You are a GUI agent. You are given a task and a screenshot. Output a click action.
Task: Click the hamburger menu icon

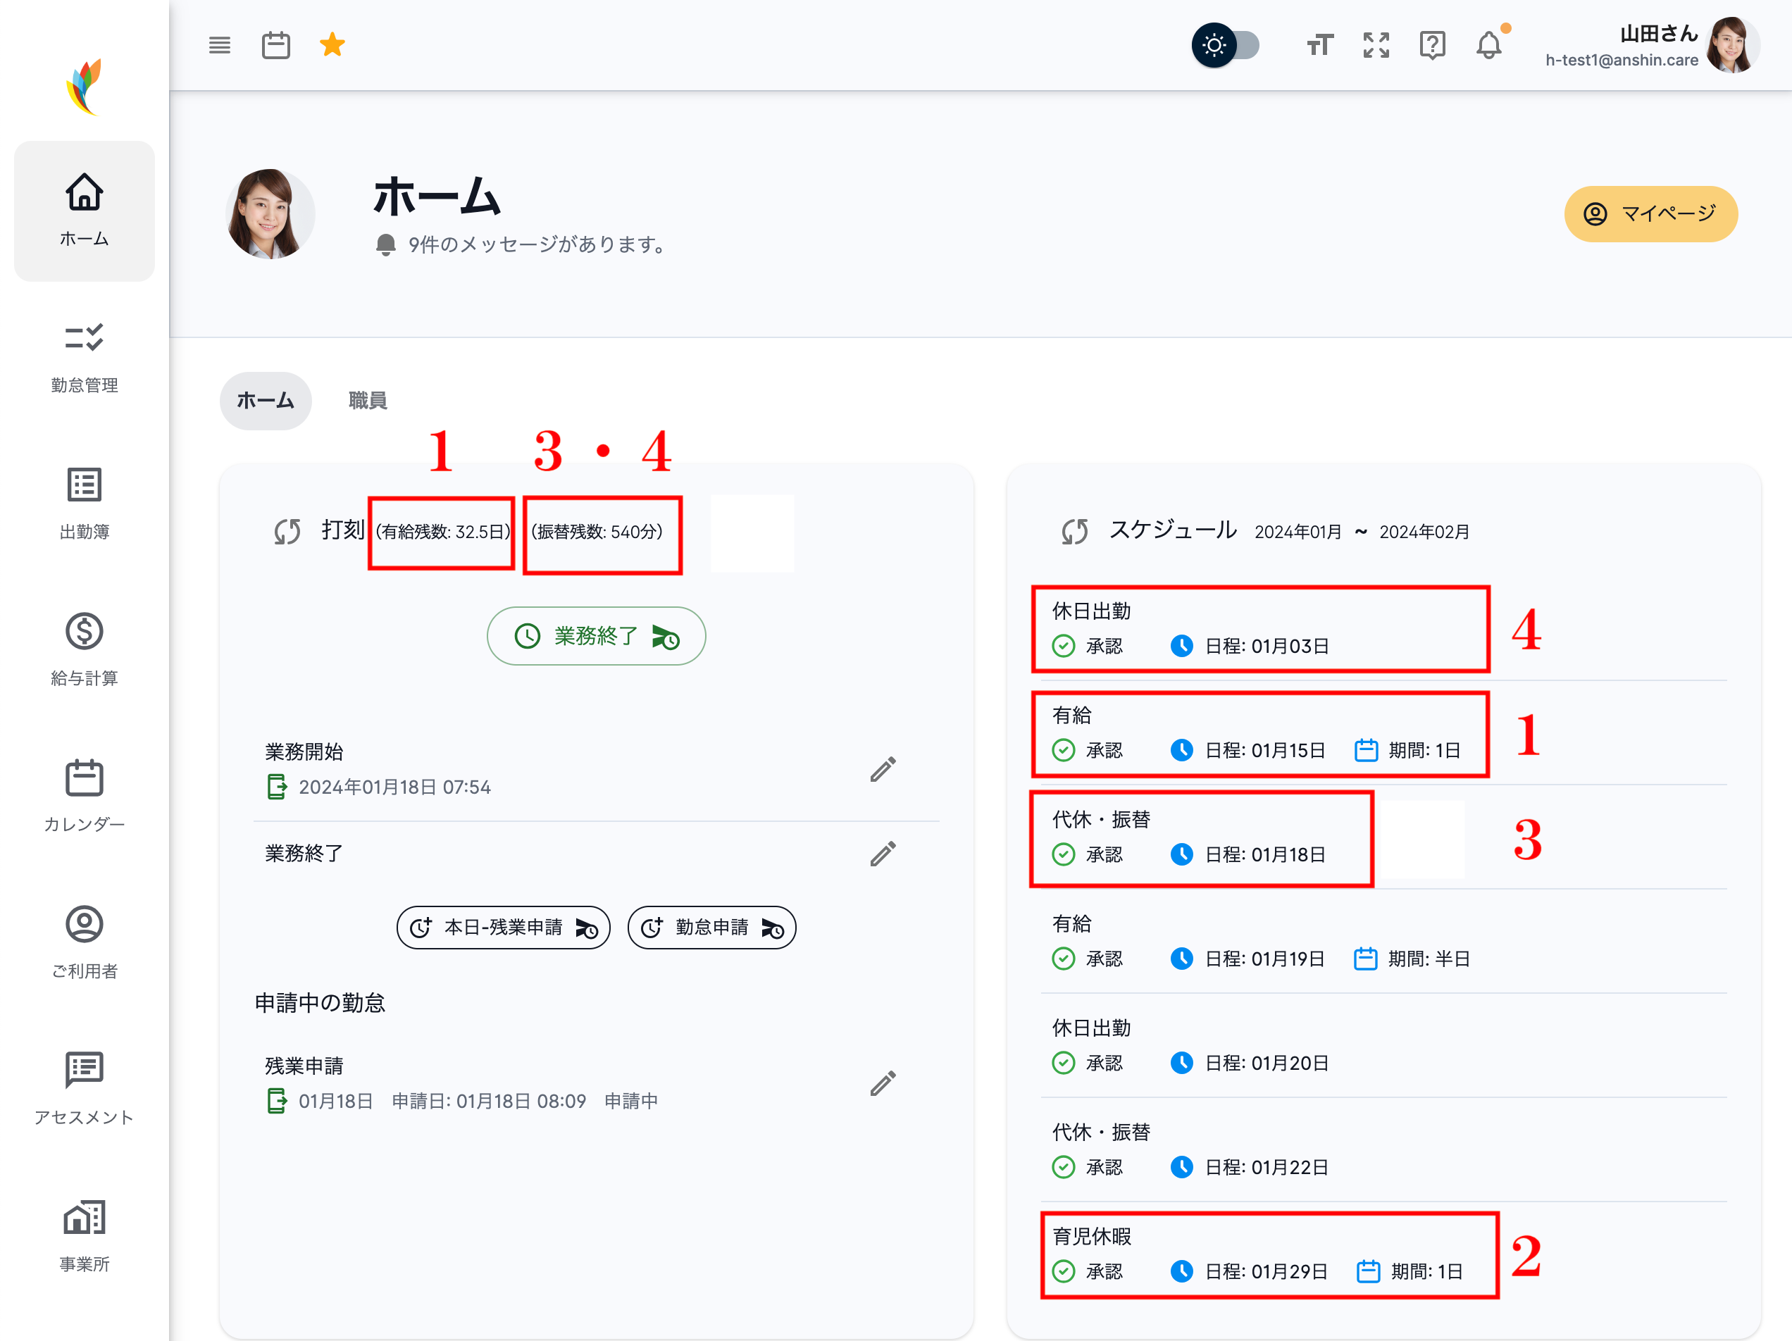(220, 45)
